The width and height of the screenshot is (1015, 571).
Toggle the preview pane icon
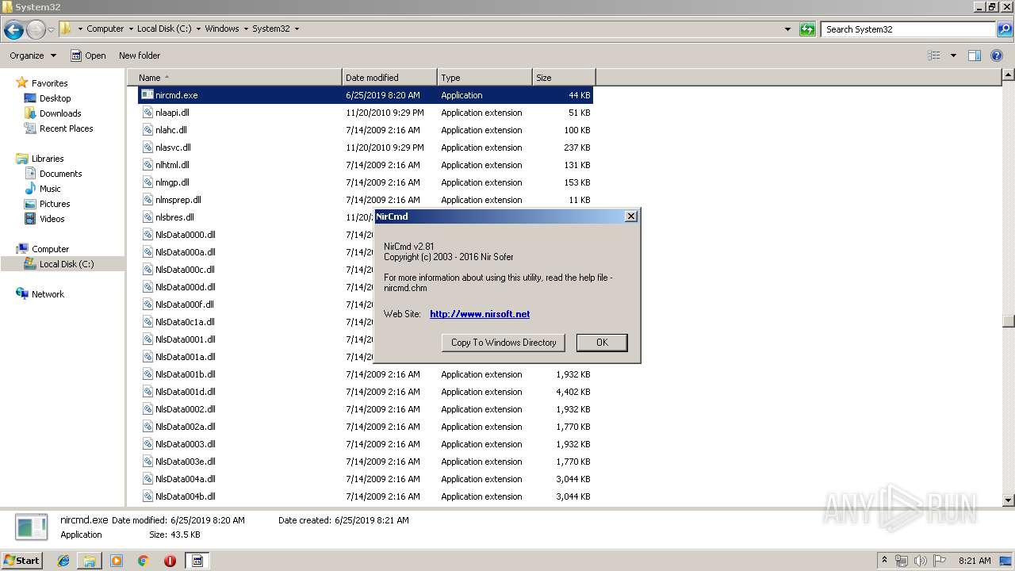coord(975,56)
